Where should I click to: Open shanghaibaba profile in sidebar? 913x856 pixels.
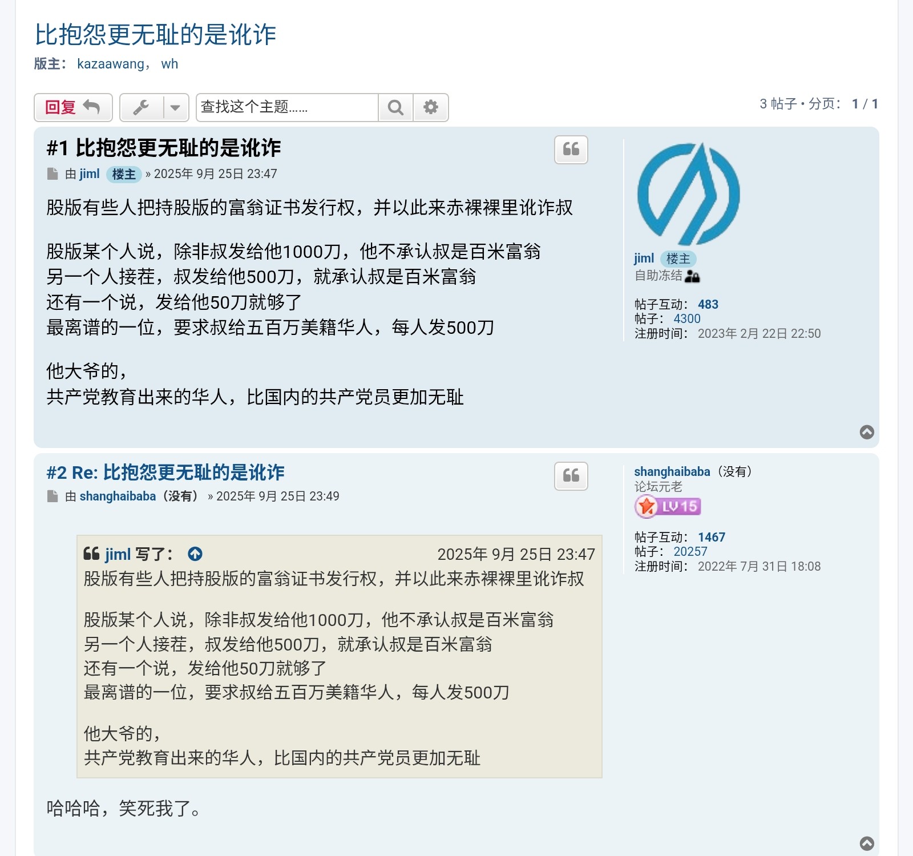pyautogui.click(x=672, y=471)
